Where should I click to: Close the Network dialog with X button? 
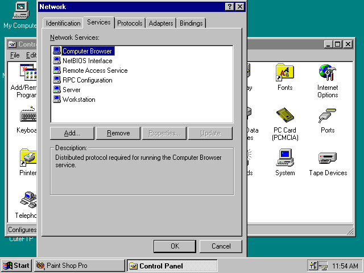(240, 7)
